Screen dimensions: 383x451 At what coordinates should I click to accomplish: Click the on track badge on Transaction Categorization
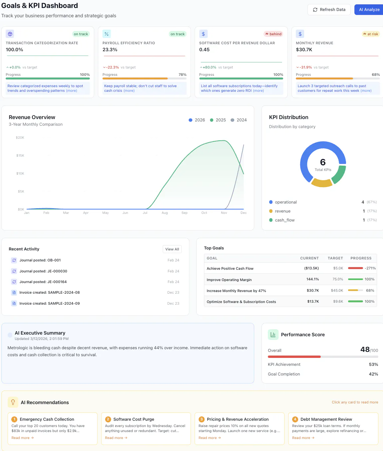[81, 34]
